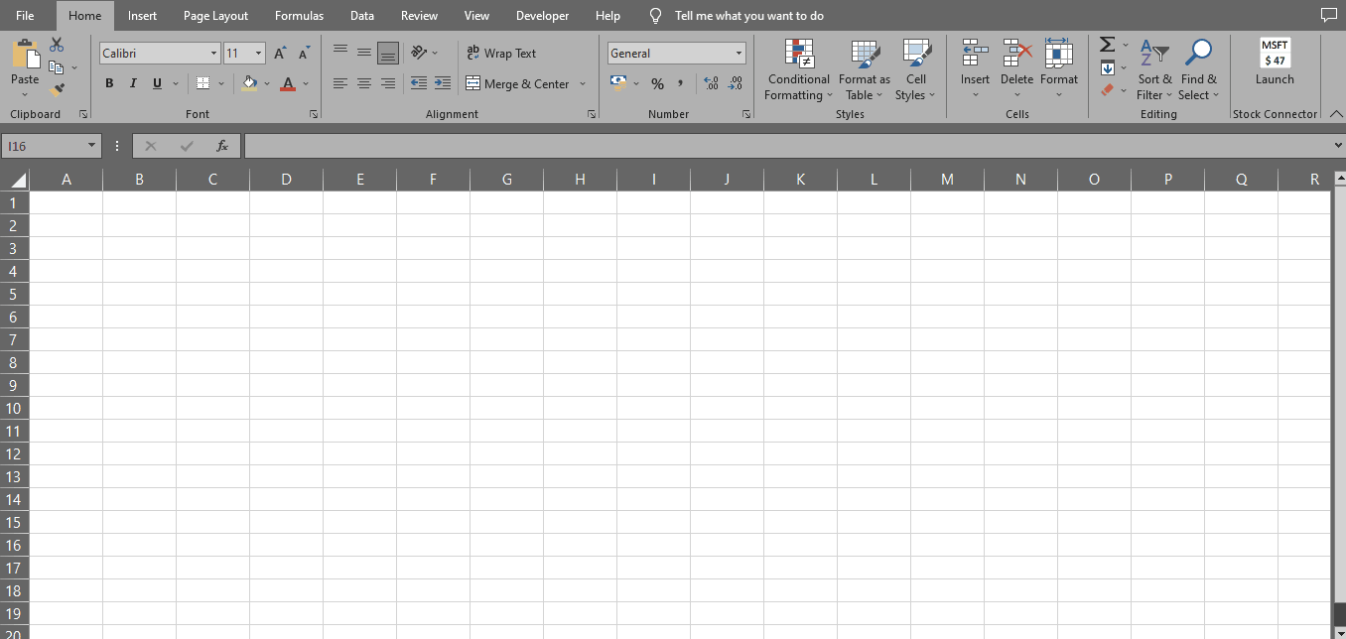Click inside the Name Box showing I16

[x=45, y=145]
